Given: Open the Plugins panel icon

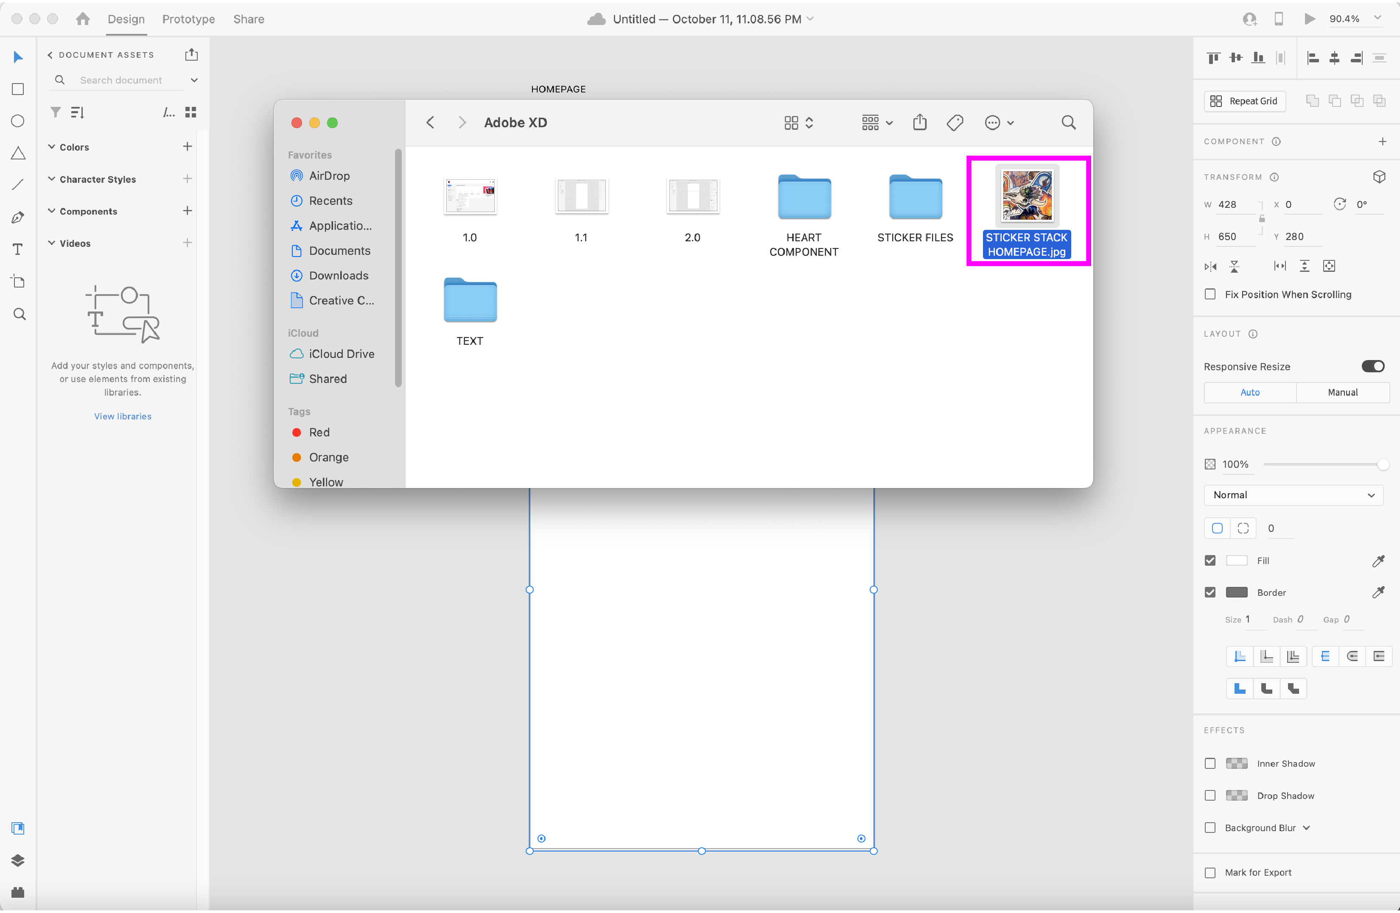Looking at the screenshot, I should point(18,892).
